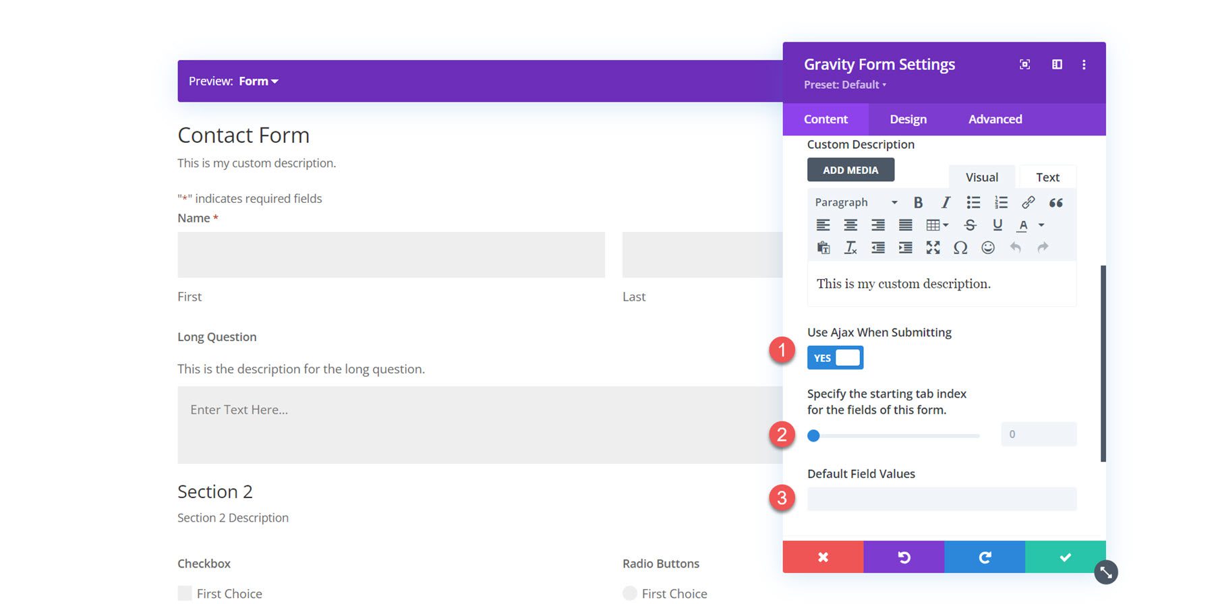Switch to the Design tab
Image resolution: width=1214 pixels, height=604 pixels.
908,119
